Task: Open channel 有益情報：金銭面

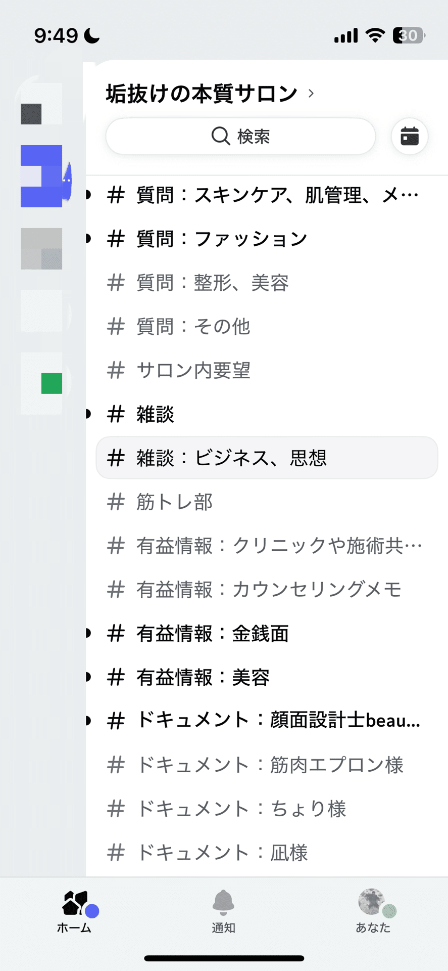Action: click(x=212, y=633)
